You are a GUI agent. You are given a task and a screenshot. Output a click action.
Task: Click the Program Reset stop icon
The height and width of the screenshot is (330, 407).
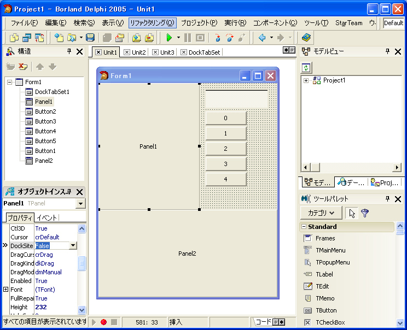(x=200, y=38)
